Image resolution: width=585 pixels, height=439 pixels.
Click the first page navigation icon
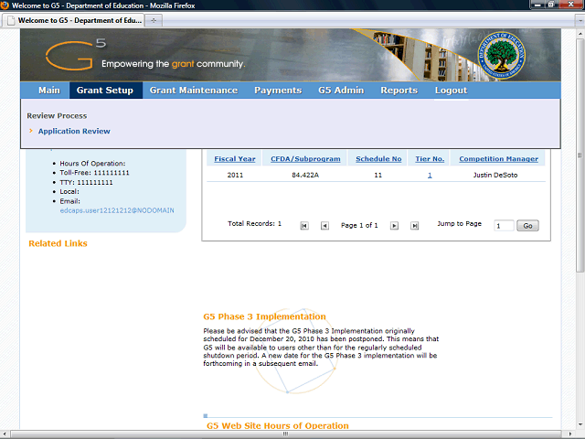[304, 226]
